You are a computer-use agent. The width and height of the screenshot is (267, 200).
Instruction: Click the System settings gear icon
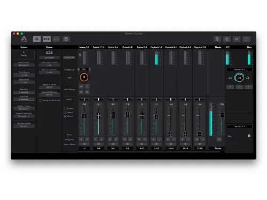click(x=37, y=39)
